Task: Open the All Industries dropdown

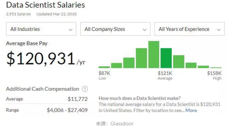Action: tap(41, 29)
